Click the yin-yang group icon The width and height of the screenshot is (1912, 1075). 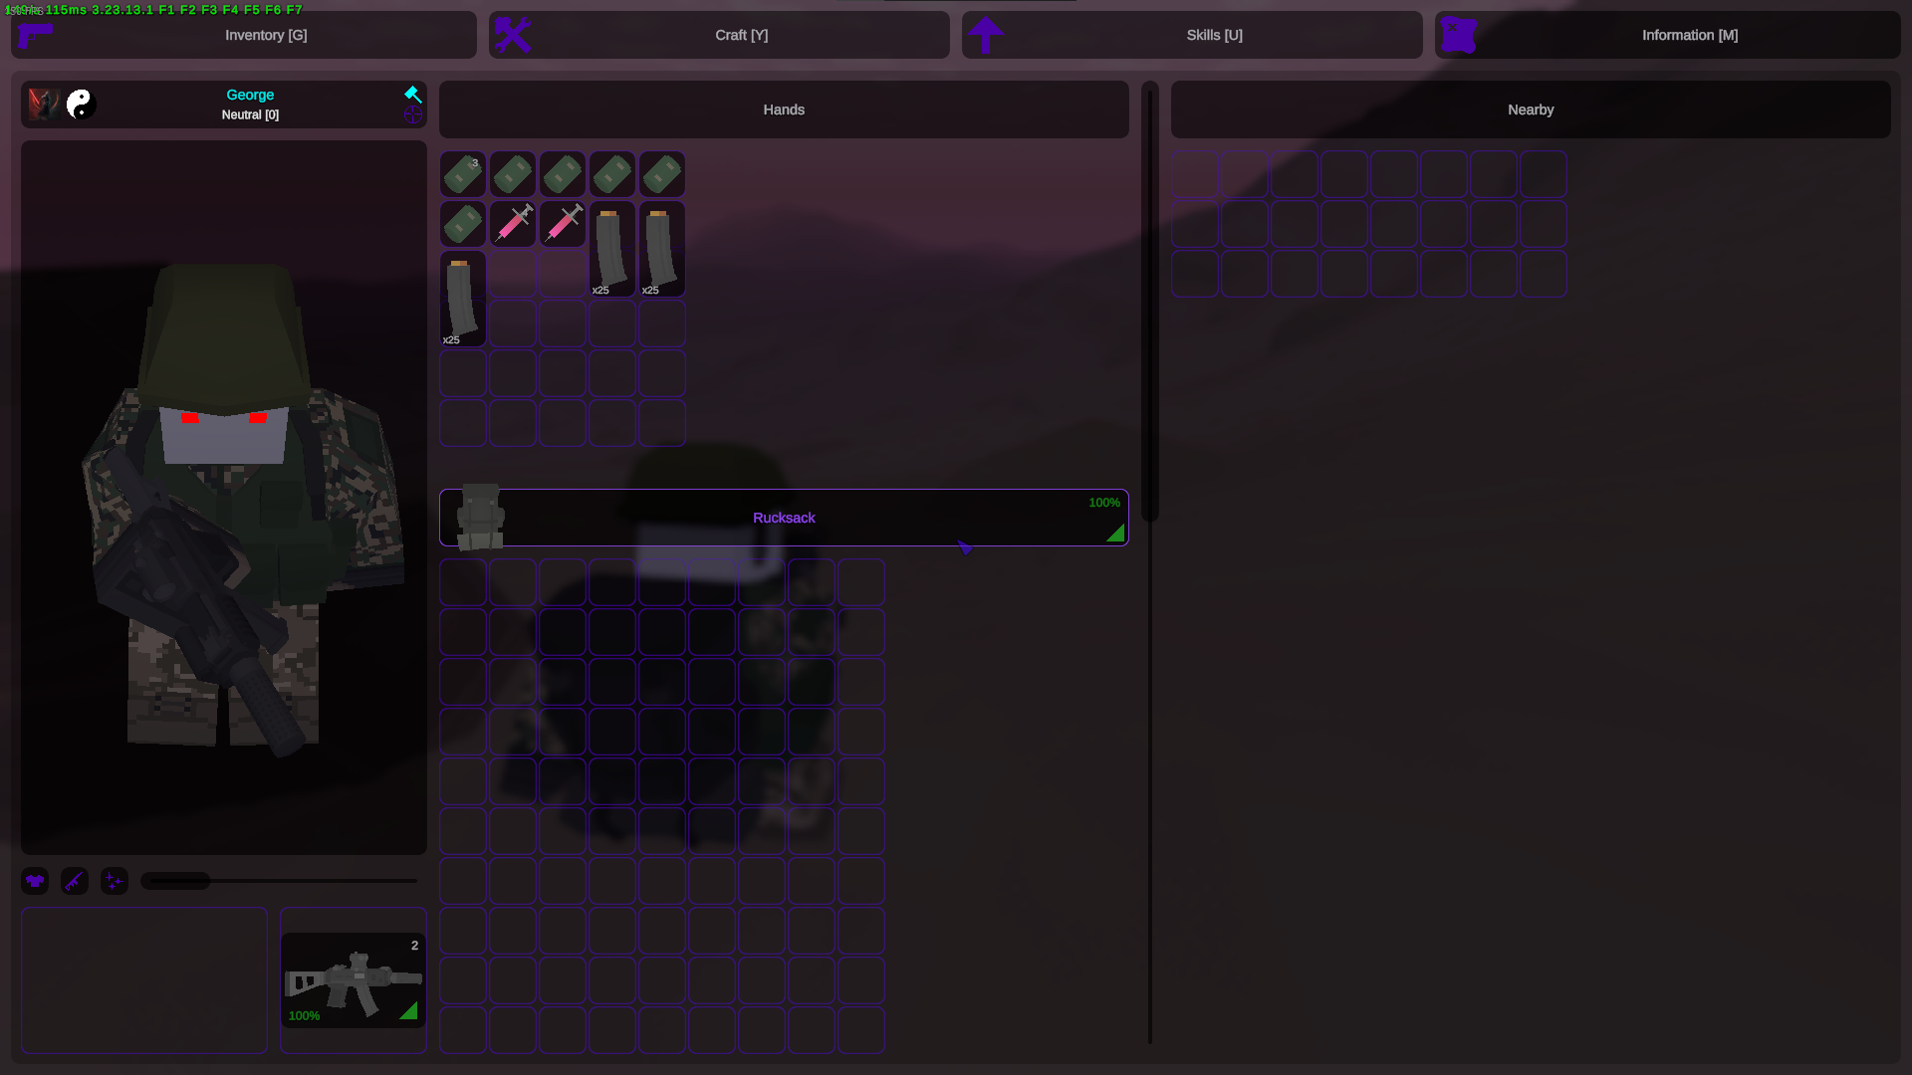click(80, 104)
